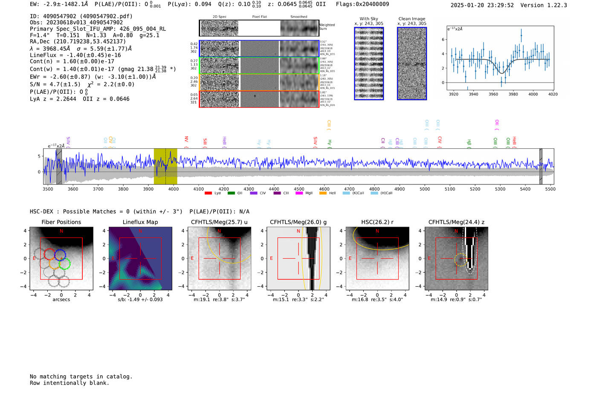Click the 's/b: -1.49 +/- 0.093' caption
597x406 pixels.
tap(140, 299)
